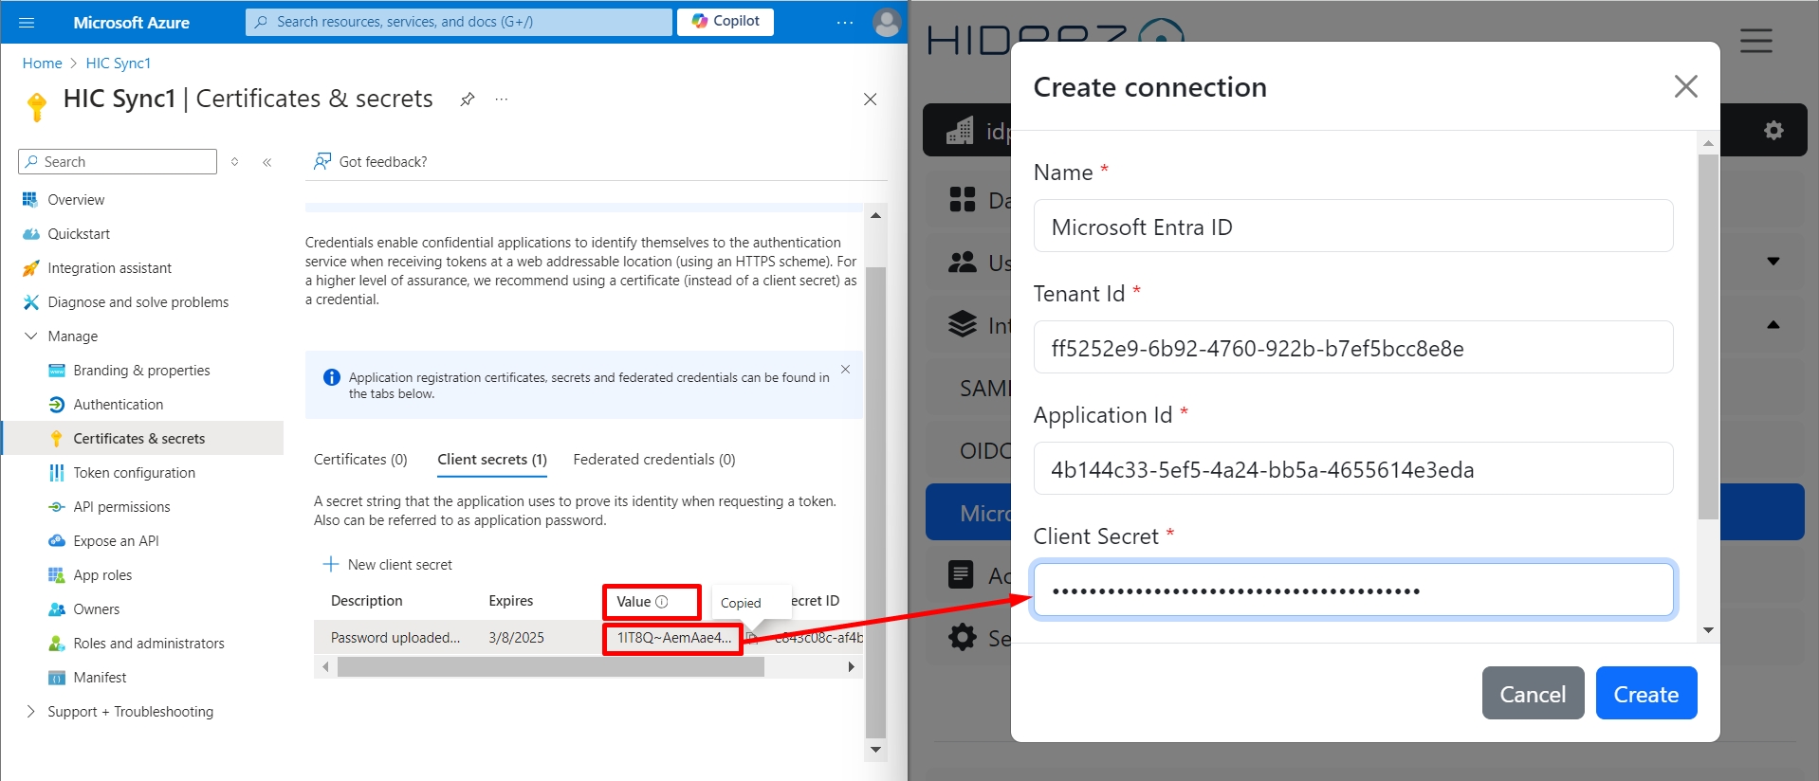The height and width of the screenshot is (781, 1819).
Task: Open Overview in Azure sidebar
Action: 76,200
